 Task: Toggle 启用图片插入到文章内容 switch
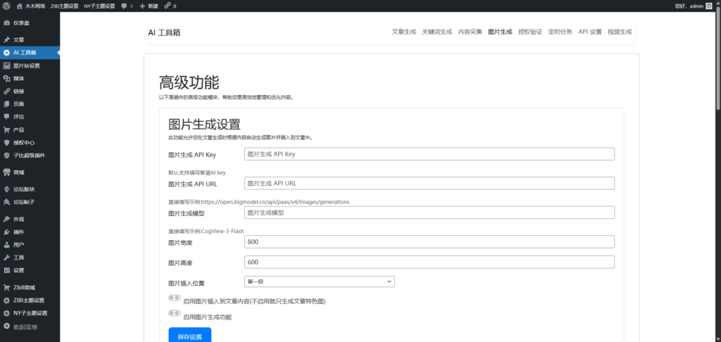[x=175, y=298]
